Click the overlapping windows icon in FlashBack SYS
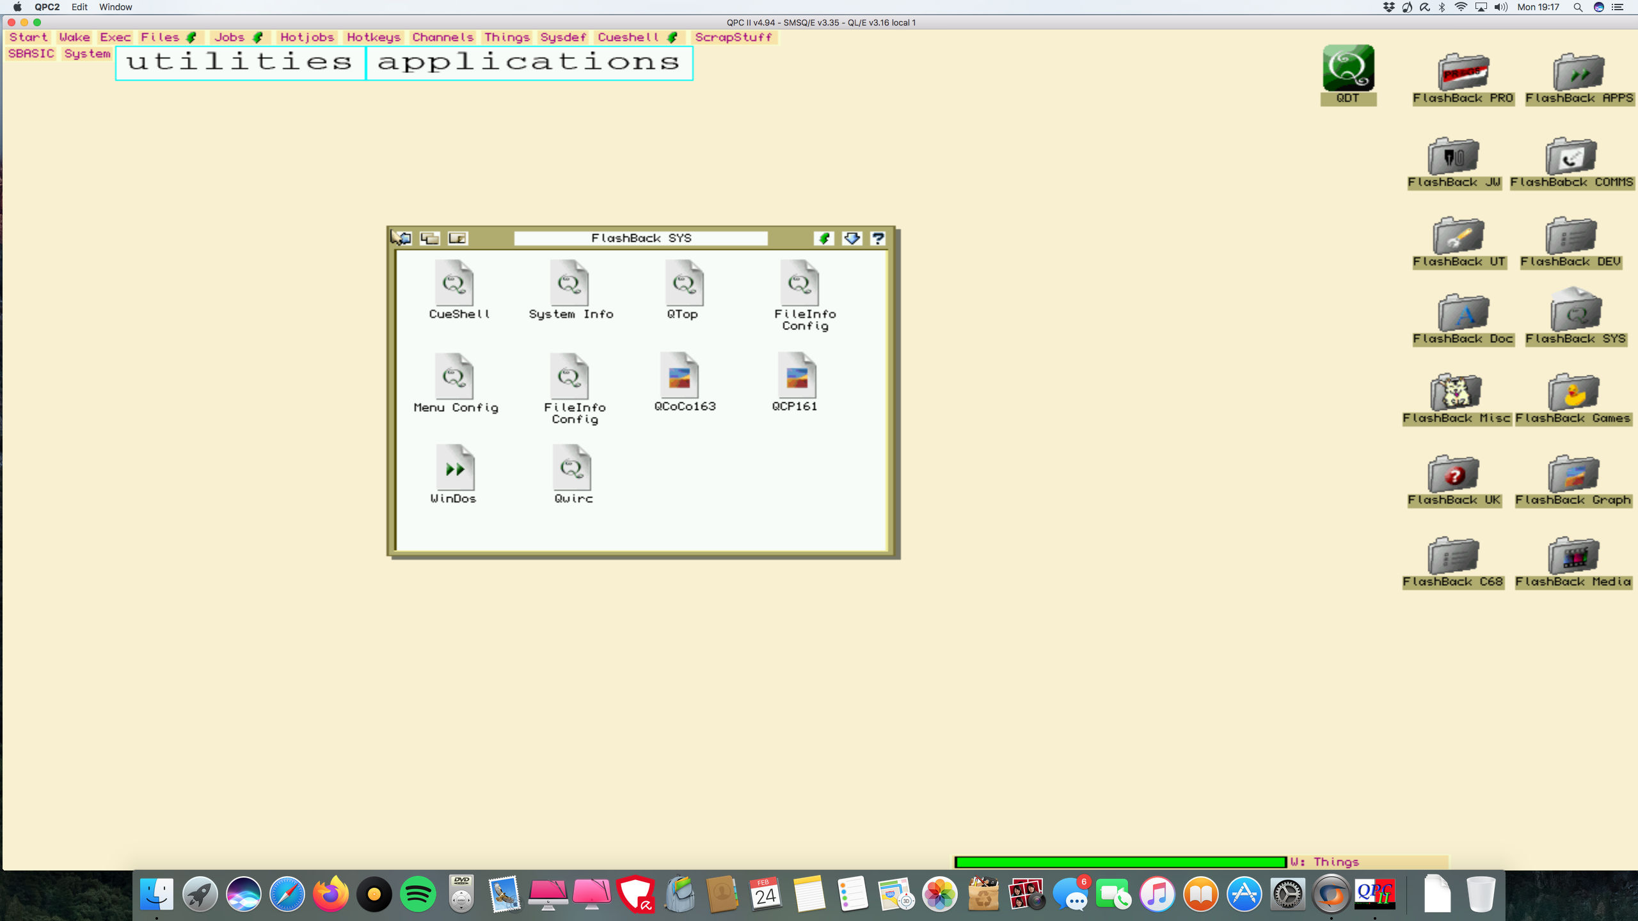1638x921 pixels. click(x=429, y=238)
